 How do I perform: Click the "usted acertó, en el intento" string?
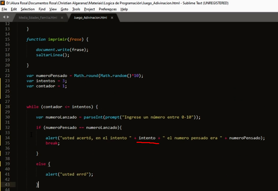(x=96, y=138)
